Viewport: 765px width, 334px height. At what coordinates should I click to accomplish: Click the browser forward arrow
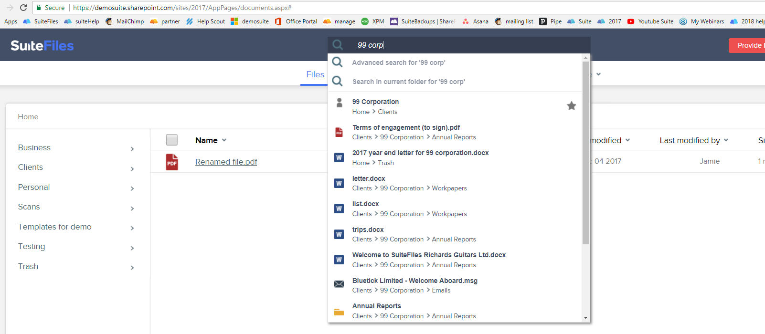[x=10, y=8]
